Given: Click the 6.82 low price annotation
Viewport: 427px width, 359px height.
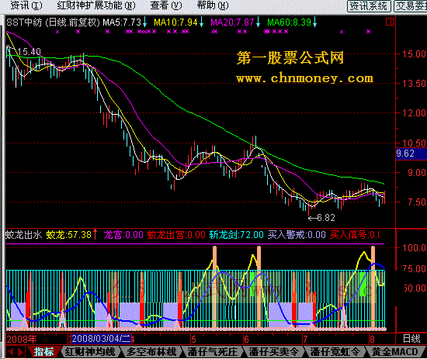Looking at the screenshot, I should tap(326, 218).
